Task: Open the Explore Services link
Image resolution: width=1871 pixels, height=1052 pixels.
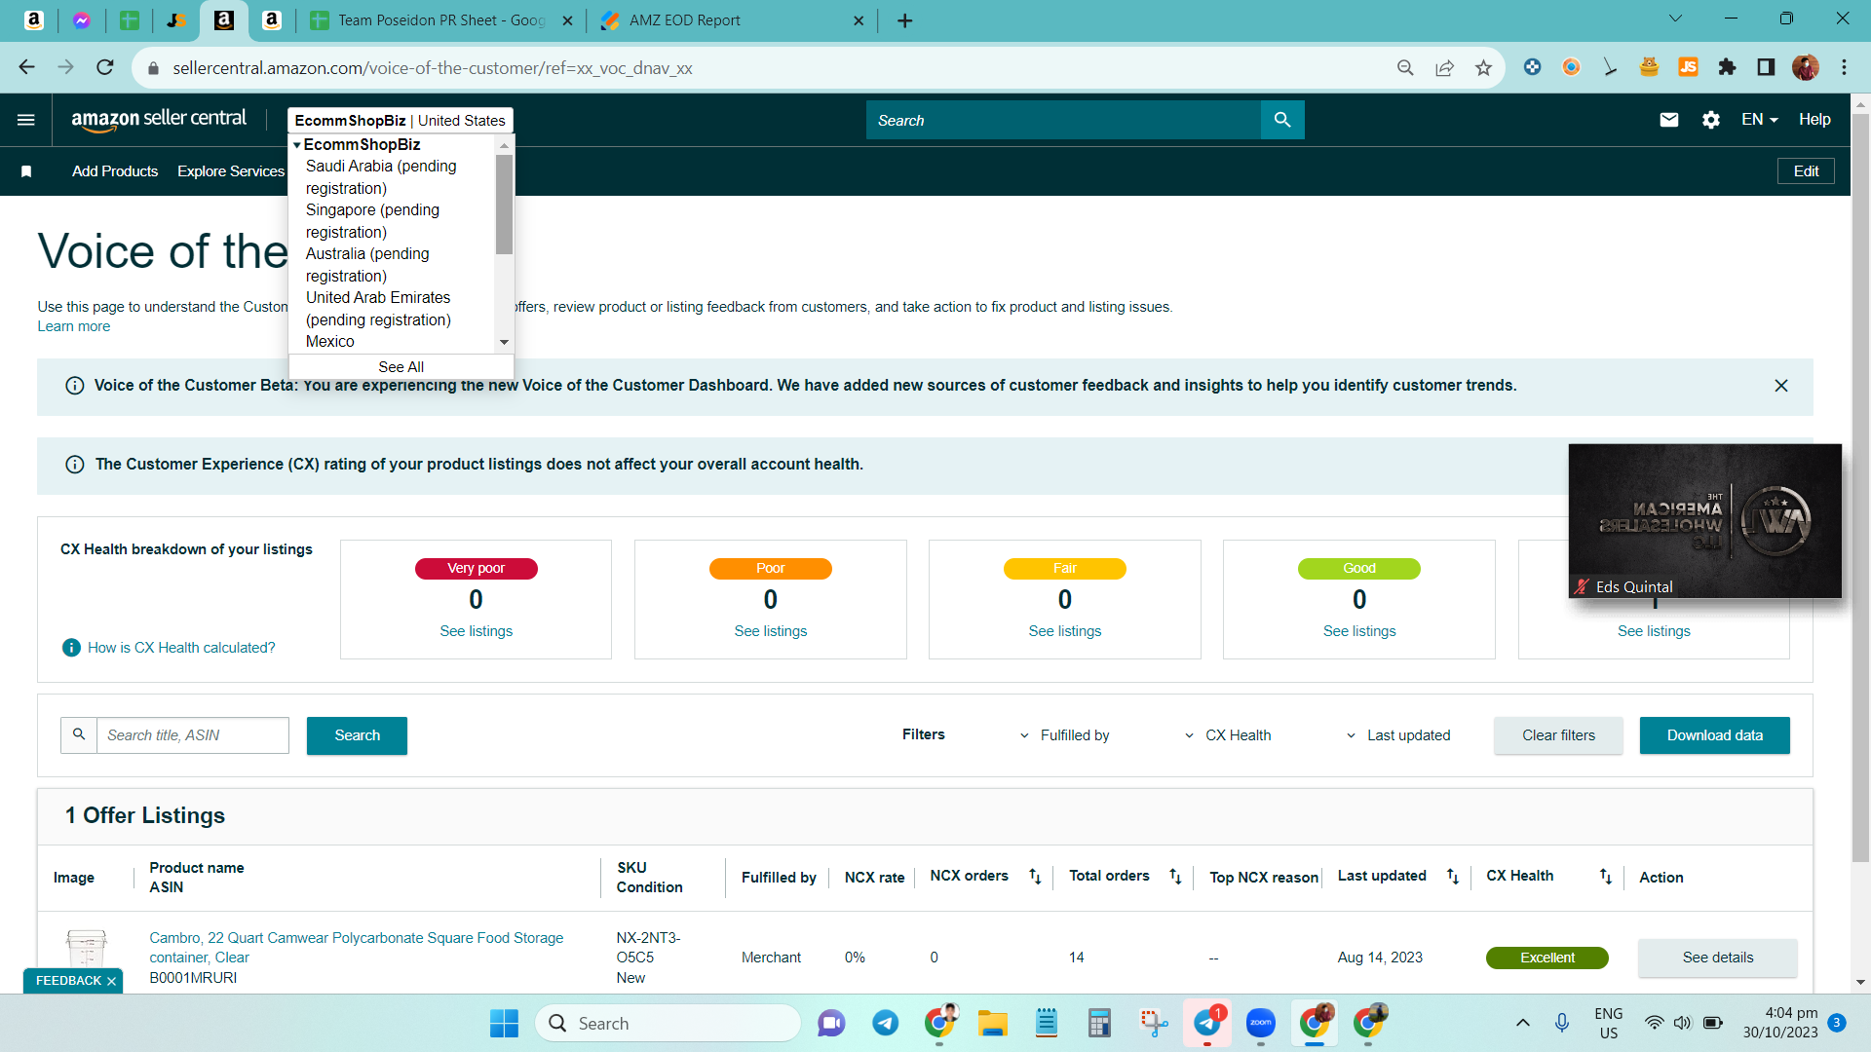Action: [231, 171]
